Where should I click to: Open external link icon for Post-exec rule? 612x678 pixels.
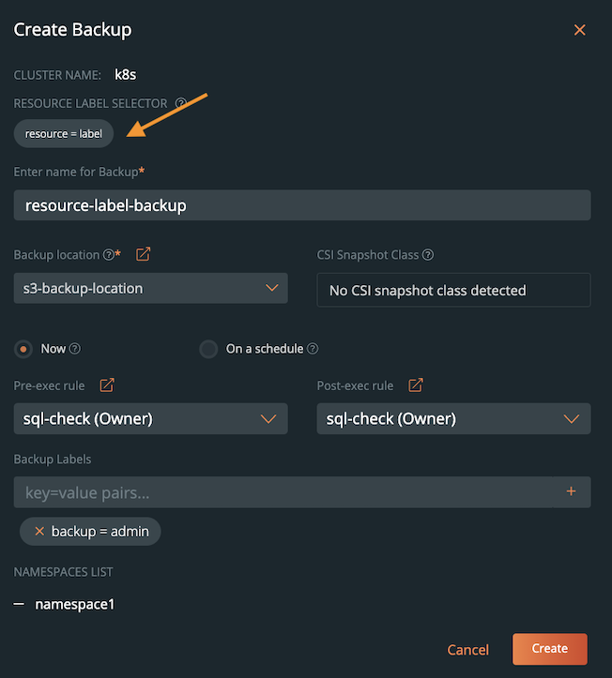pos(415,385)
